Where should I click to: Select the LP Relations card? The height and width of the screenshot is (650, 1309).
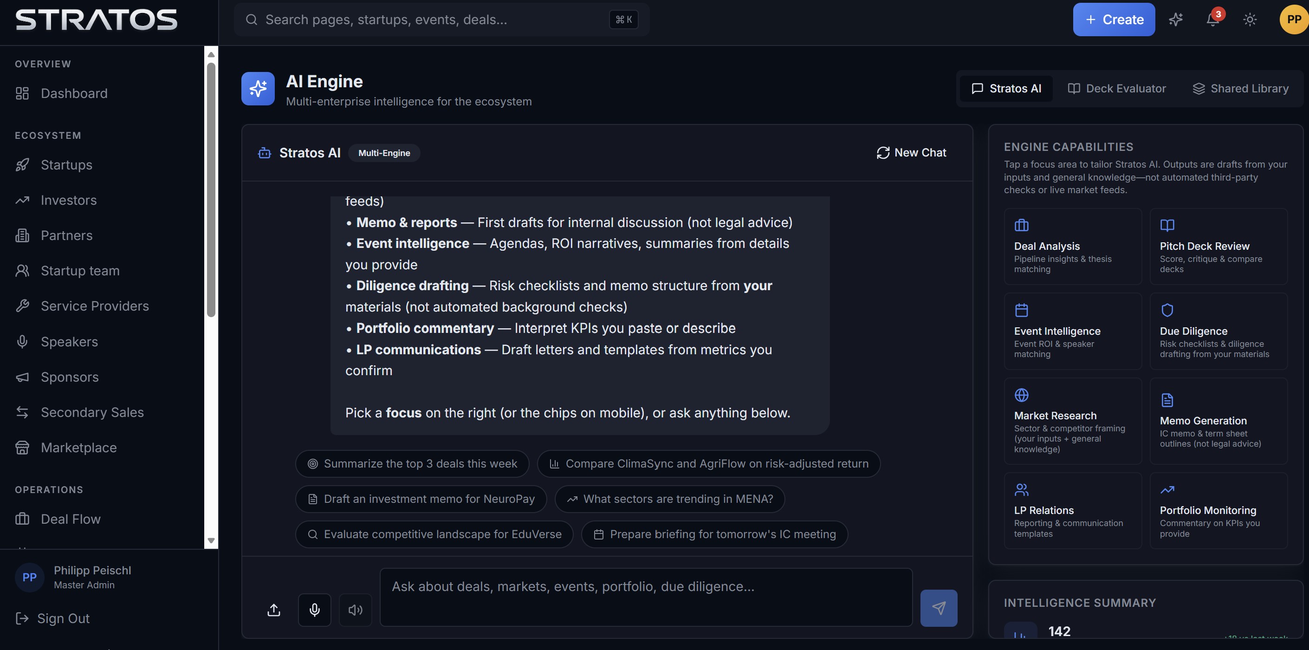tap(1073, 511)
